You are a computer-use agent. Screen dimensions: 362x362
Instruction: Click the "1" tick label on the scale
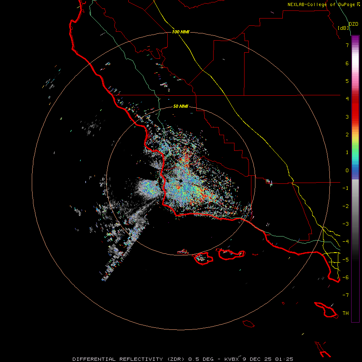[347, 152]
